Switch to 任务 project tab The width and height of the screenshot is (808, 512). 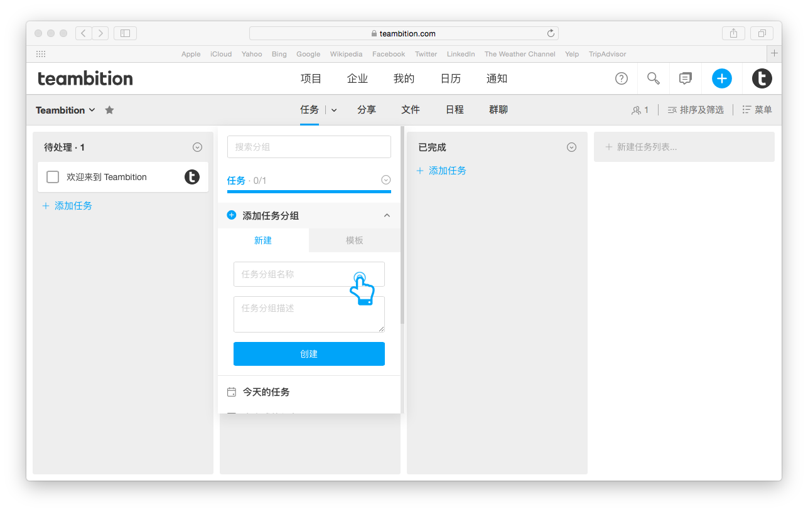coord(310,110)
